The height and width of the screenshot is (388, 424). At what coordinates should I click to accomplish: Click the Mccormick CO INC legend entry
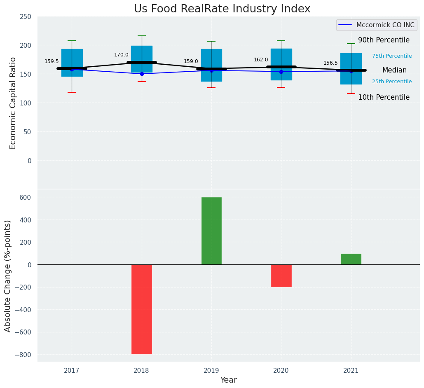click(x=385, y=25)
